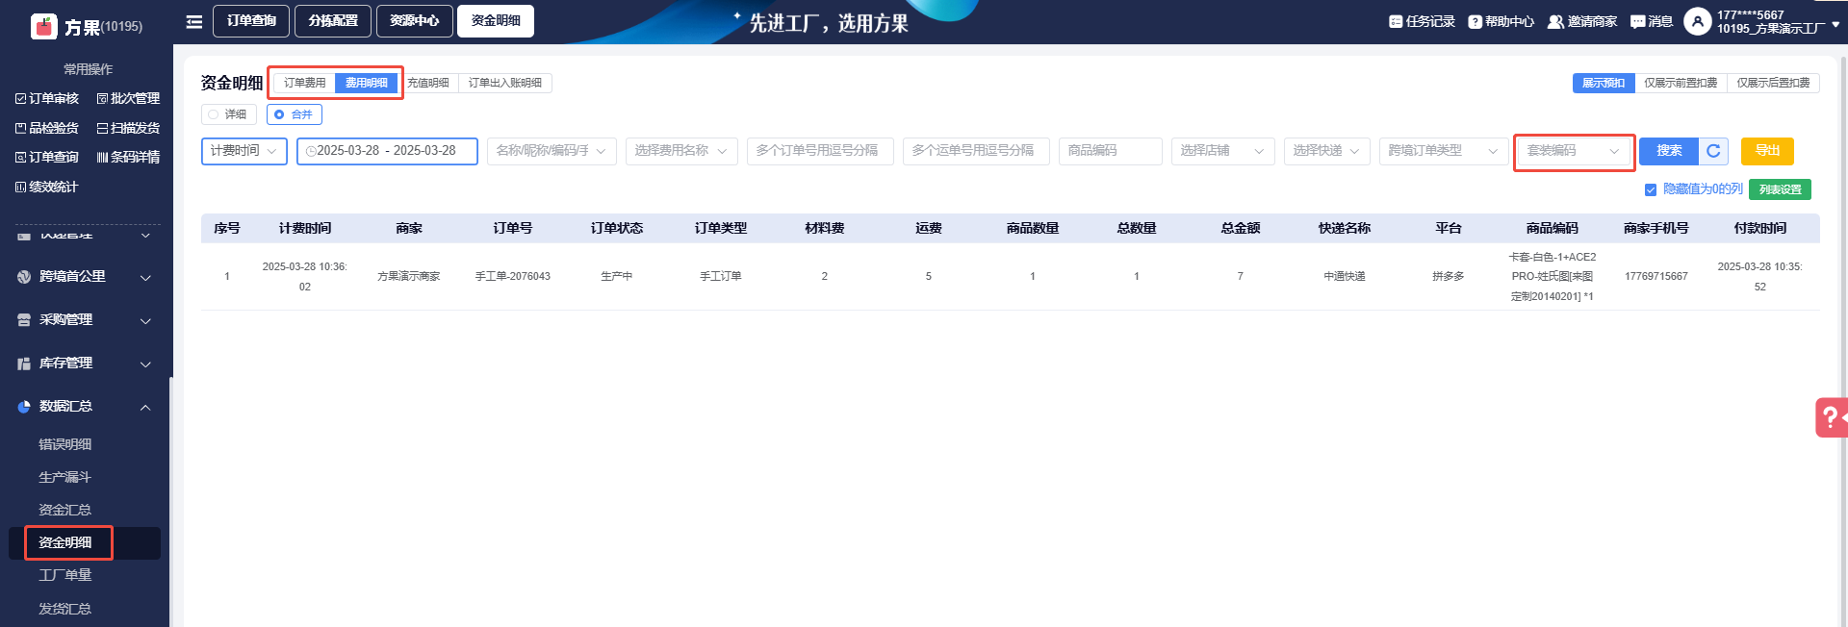Open the 跨境订单类型 dropdown
Image resolution: width=1848 pixels, height=627 pixels.
pyautogui.click(x=1444, y=151)
